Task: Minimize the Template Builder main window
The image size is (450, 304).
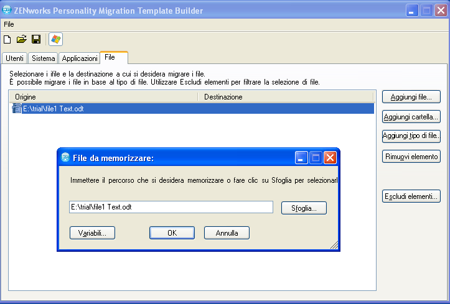Action: point(412,11)
